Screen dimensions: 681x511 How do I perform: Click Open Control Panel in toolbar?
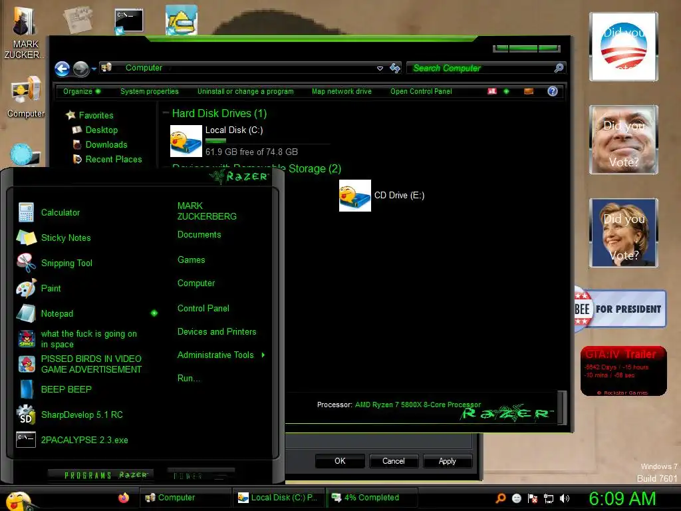pyautogui.click(x=421, y=91)
